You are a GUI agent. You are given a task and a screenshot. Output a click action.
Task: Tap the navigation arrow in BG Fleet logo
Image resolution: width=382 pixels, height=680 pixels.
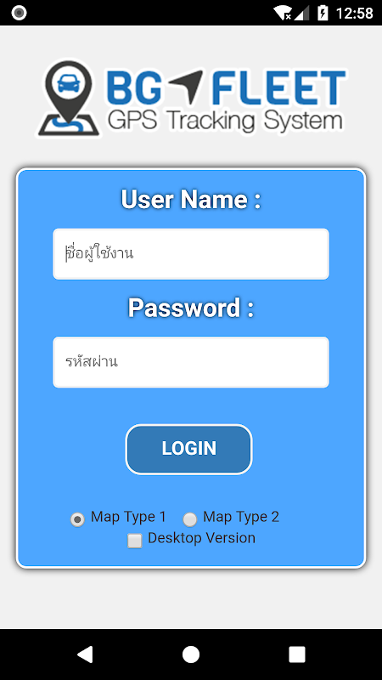coord(185,88)
